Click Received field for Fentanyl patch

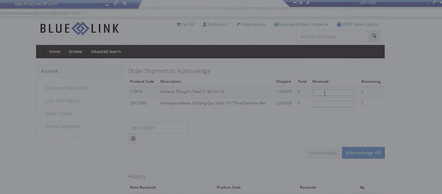[333, 93]
